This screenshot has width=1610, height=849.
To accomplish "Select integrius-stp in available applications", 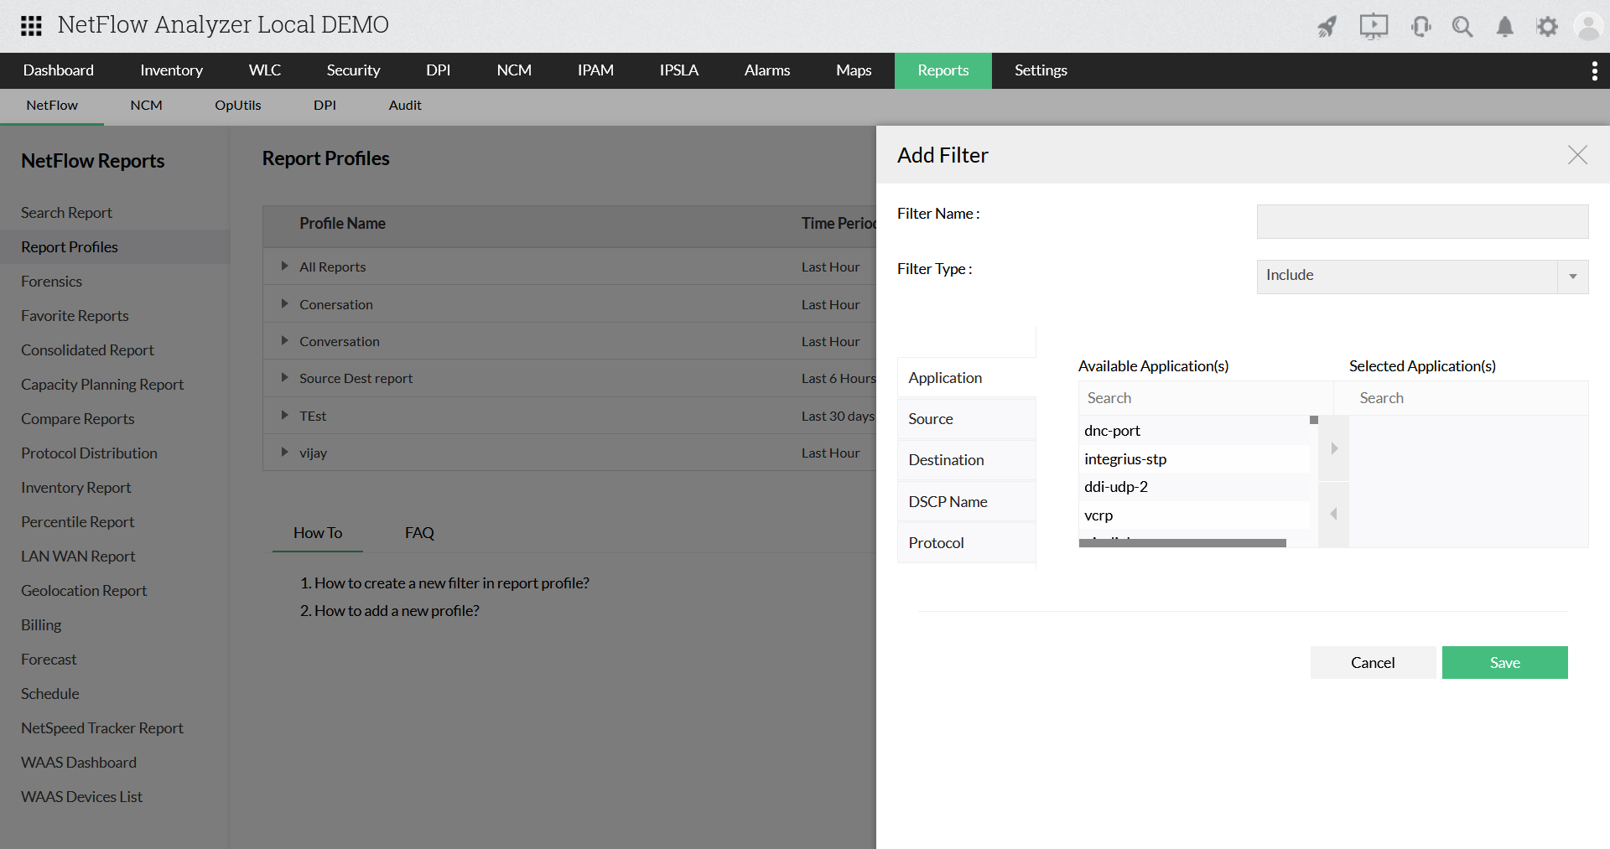I will coord(1195,459).
